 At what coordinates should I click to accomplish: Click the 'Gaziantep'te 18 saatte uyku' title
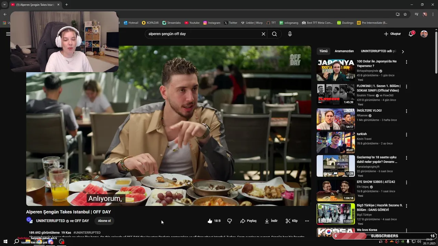click(x=377, y=160)
